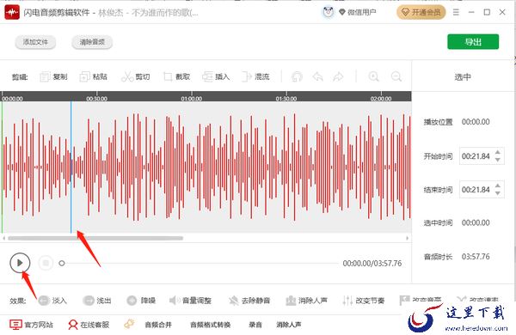516x335 pixels.
Task: Click the waveform scrollbar right arrow
Action: (x=408, y=238)
